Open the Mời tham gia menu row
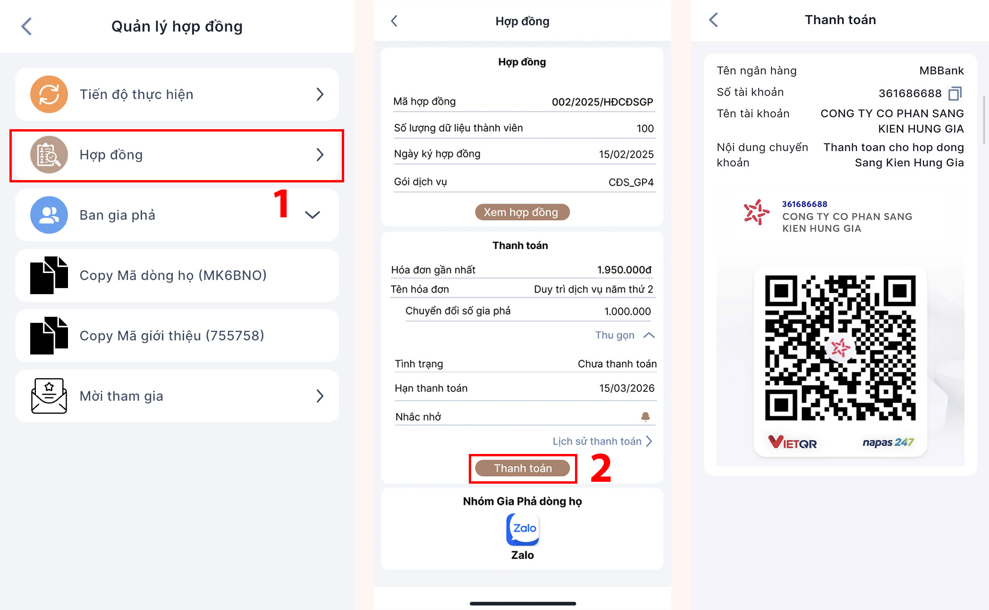This screenshot has width=989, height=610. (177, 396)
